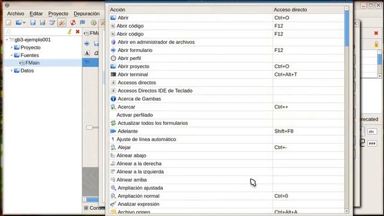Select Abrir en administrador de archivos row
The height and width of the screenshot is (216, 384).
click(x=227, y=42)
